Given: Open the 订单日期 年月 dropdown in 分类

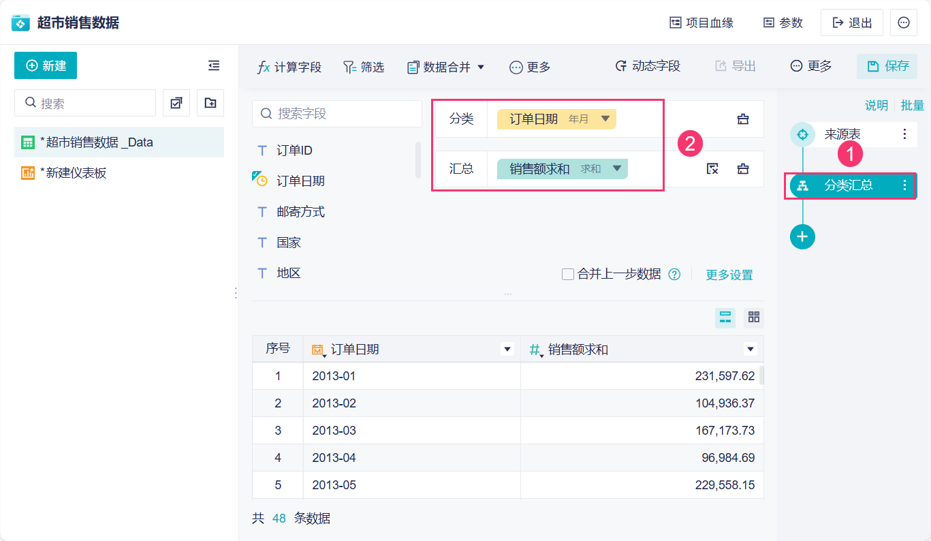Looking at the screenshot, I should click(x=605, y=119).
